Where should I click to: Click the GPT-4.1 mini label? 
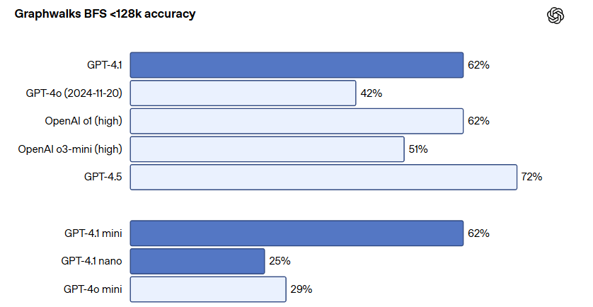(93, 233)
